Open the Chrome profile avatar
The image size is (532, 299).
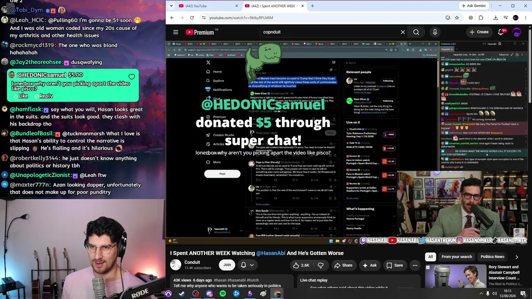coord(516,18)
